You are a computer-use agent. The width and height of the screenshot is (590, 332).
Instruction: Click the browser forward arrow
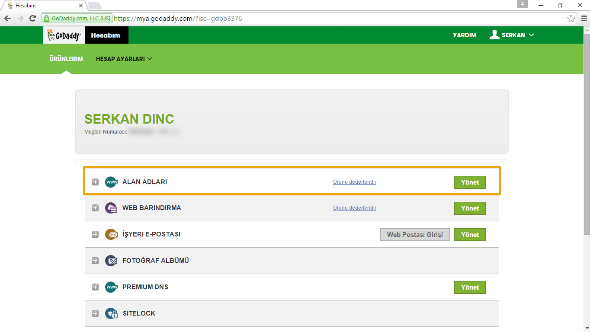[20, 18]
